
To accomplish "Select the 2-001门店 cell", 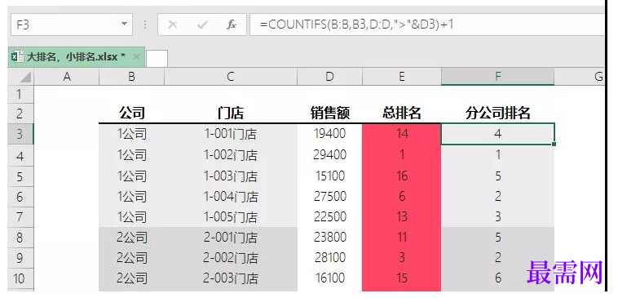I will (231, 238).
